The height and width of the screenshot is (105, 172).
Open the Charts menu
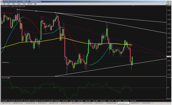[19, 4]
